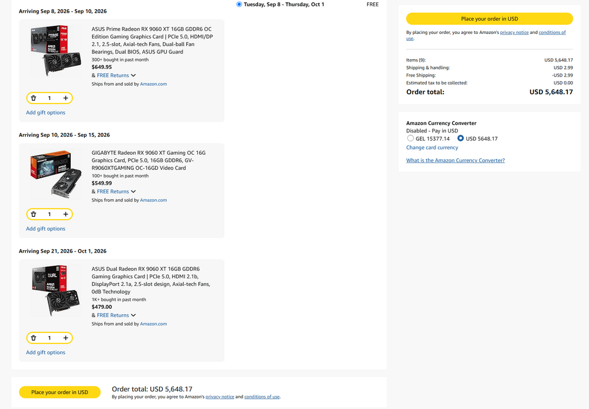The image size is (589, 409).
Task: Click plus to increase ASUS Dual quantity
Action: click(x=66, y=338)
